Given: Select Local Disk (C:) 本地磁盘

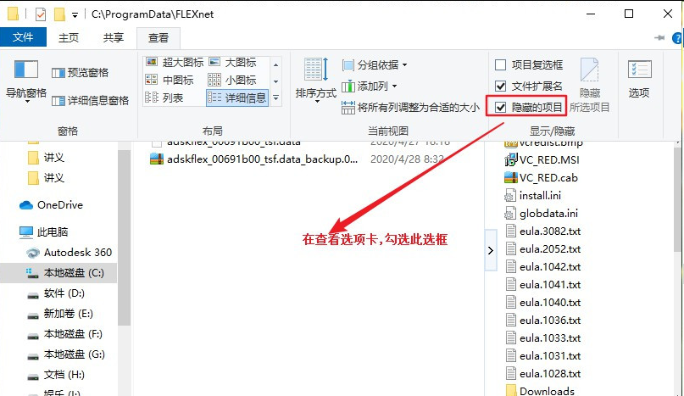Looking at the screenshot, I should pyautogui.click(x=58, y=273).
